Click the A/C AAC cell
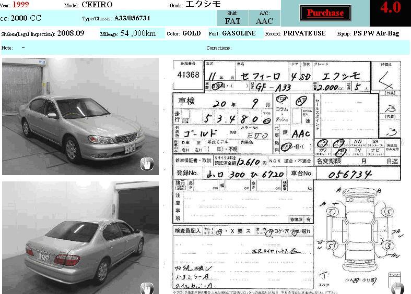The width and height of the screenshot is (411, 294). point(264,18)
